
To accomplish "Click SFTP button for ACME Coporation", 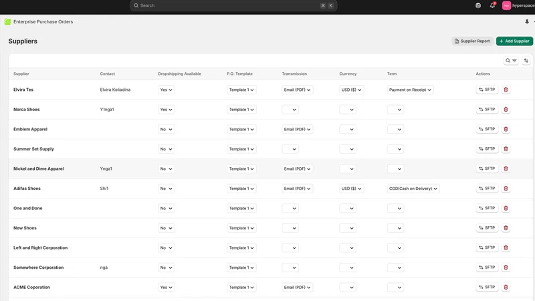I will click(x=487, y=288).
